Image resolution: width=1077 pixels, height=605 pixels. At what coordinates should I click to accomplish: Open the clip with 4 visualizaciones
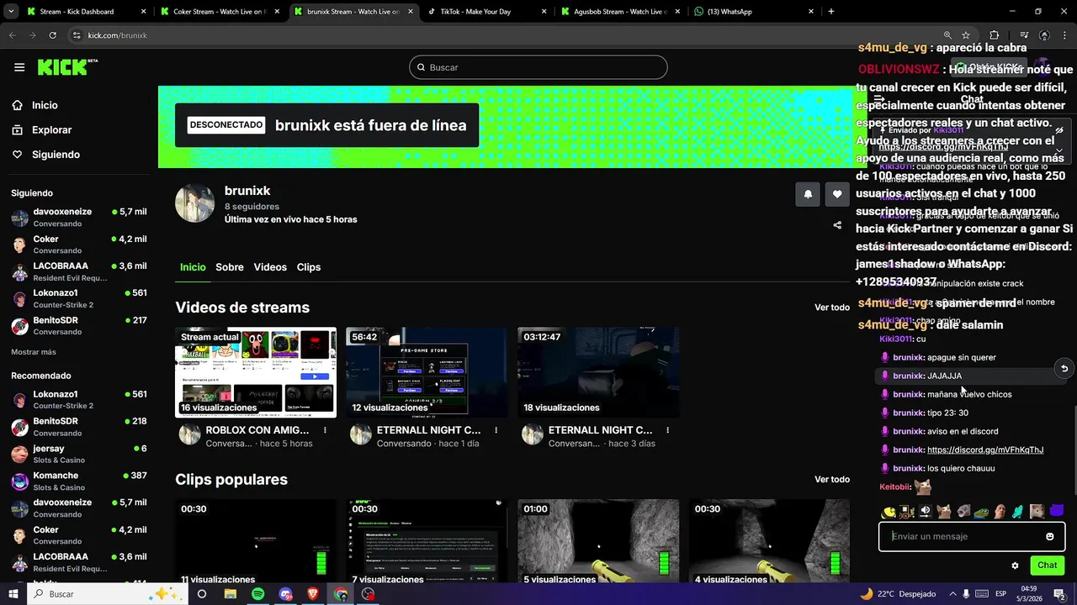pyautogui.click(x=769, y=542)
